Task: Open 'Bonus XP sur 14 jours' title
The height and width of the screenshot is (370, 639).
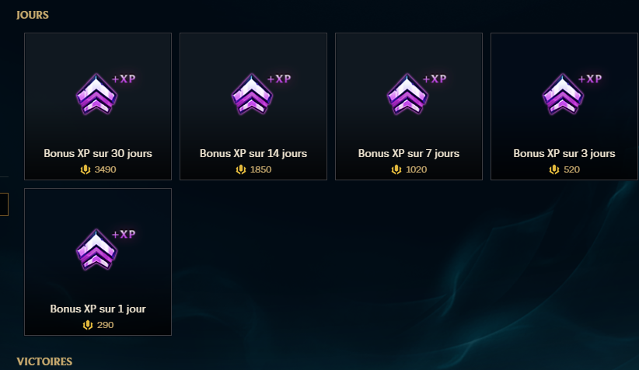Action: [253, 154]
